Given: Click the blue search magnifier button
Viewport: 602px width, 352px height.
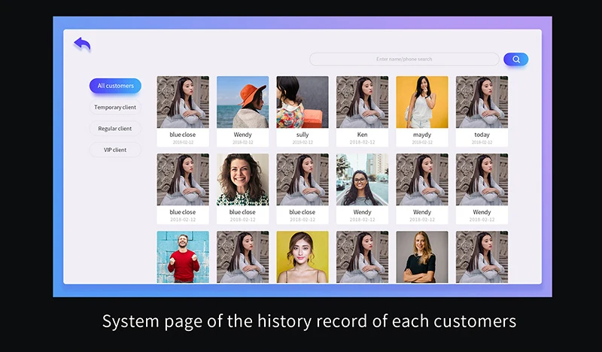Looking at the screenshot, I should coord(515,59).
